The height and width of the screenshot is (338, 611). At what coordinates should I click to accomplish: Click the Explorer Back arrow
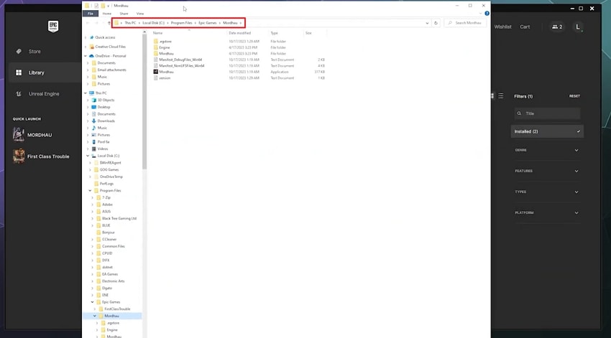point(88,23)
